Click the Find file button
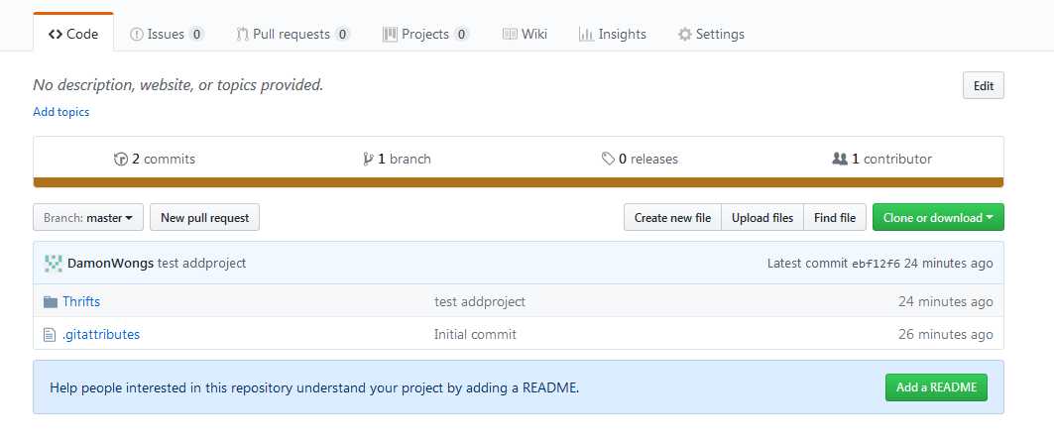The width and height of the screenshot is (1054, 440). pyautogui.click(x=835, y=218)
